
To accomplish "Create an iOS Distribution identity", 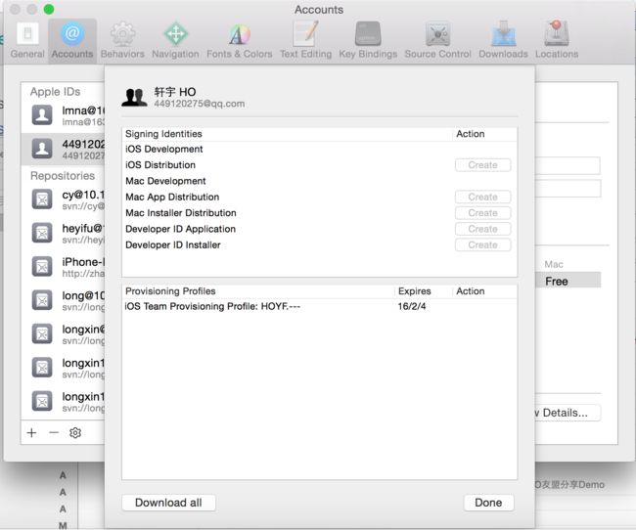I will pos(482,165).
